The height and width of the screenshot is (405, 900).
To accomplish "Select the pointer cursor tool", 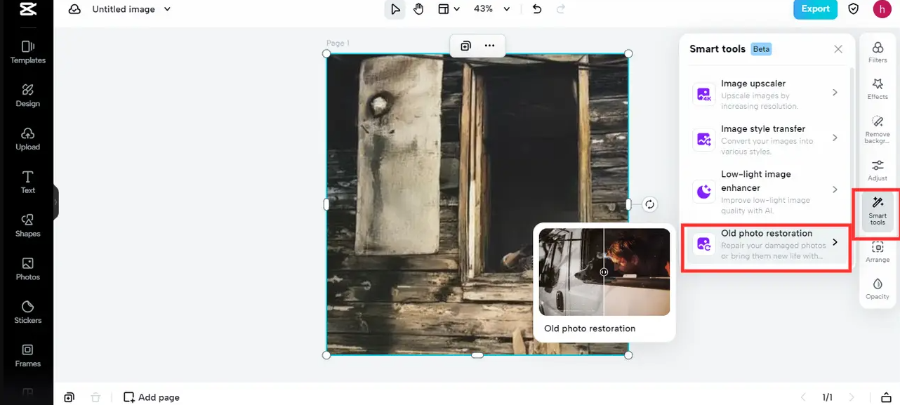I will pyautogui.click(x=395, y=9).
